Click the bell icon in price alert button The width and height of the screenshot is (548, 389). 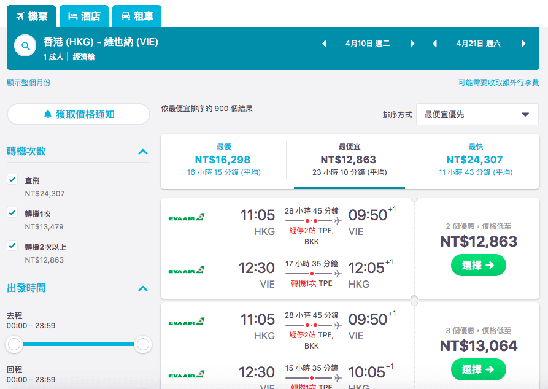(48, 114)
